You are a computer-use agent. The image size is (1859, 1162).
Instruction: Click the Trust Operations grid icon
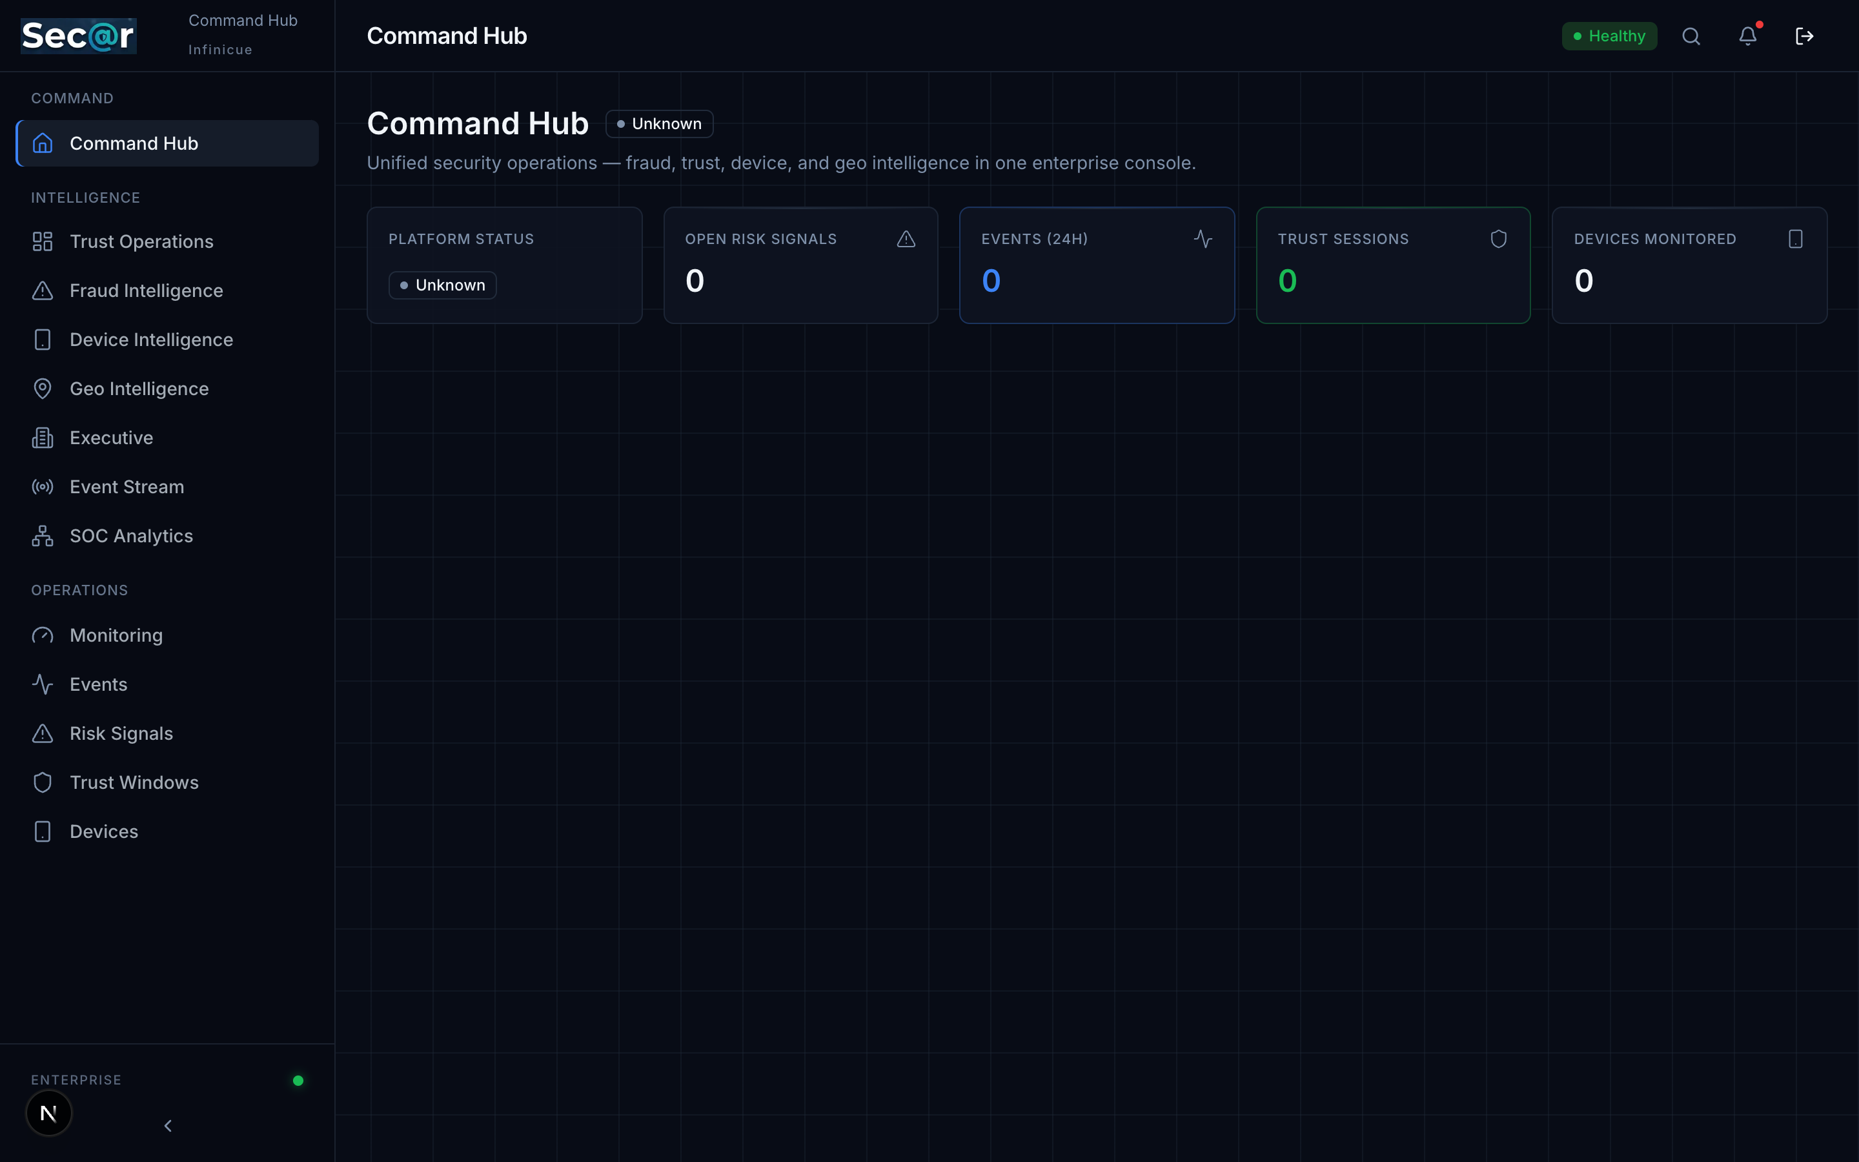(x=43, y=241)
